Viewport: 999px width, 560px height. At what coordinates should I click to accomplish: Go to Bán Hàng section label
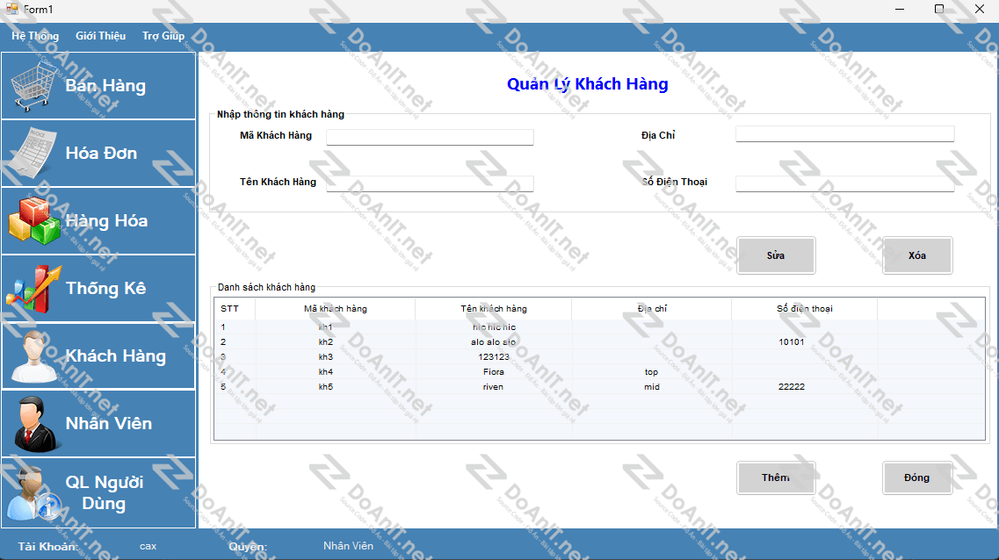click(105, 86)
